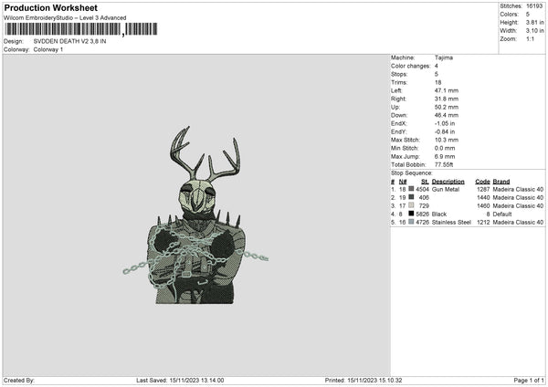
Task: Click the 'St.' column header
Action: click(x=425, y=182)
